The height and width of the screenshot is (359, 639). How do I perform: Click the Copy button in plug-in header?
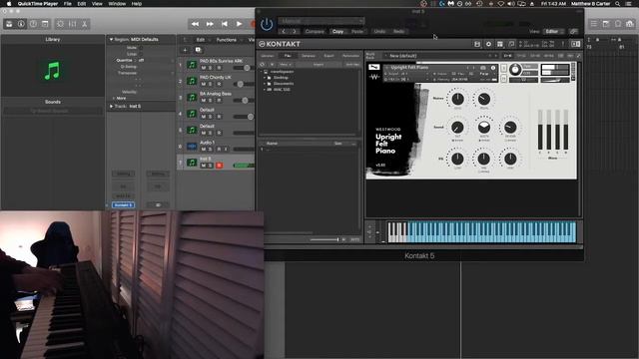(x=337, y=31)
